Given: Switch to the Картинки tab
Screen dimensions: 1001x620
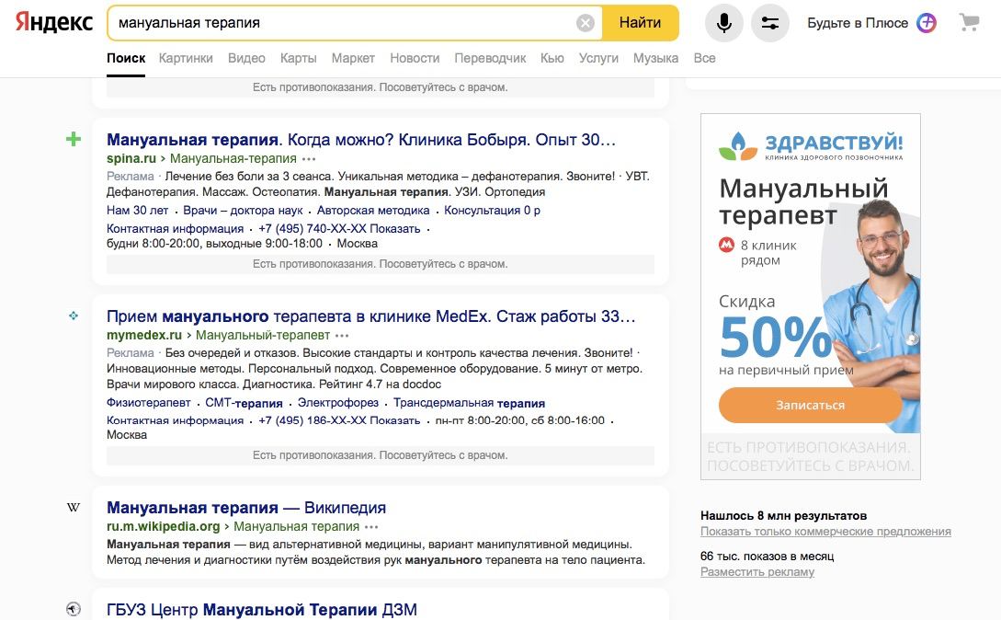Looking at the screenshot, I should tap(186, 58).
